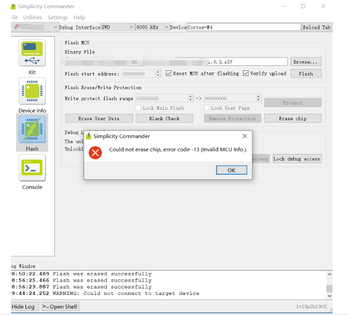Click the binary file path field
The height and width of the screenshot is (315, 349).
tap(176, 62)
